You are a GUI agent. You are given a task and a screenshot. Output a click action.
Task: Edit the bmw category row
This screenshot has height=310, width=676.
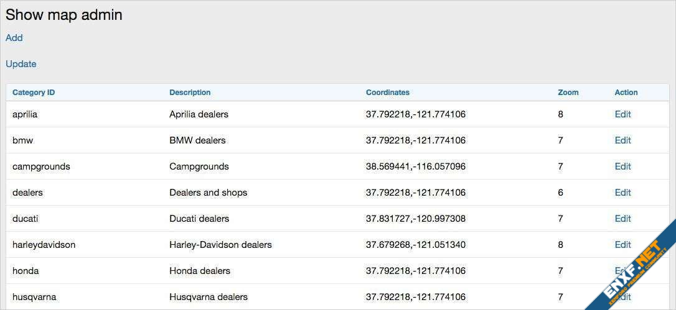[x=622, y=140]
